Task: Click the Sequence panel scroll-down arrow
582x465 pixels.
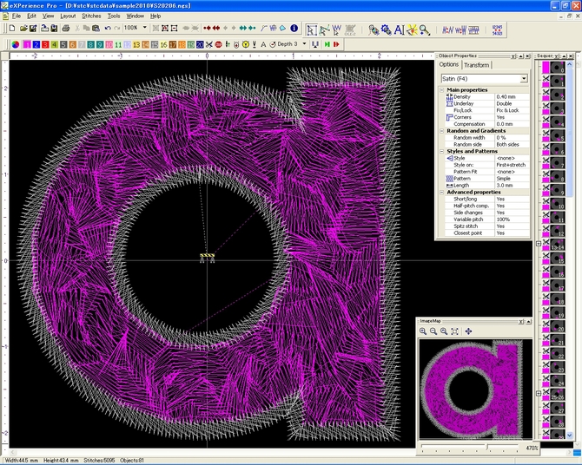Action: [569, 435]
